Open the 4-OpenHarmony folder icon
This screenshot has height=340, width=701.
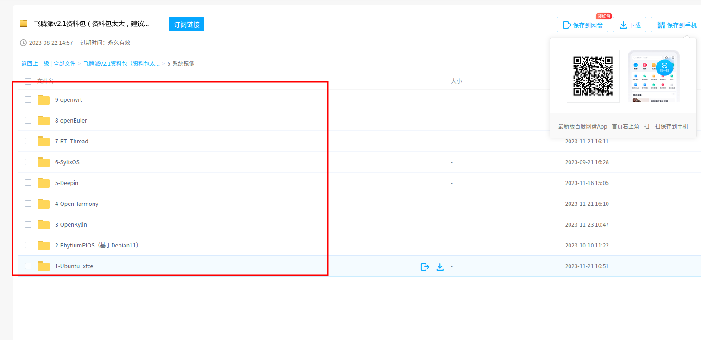point(44,204)
